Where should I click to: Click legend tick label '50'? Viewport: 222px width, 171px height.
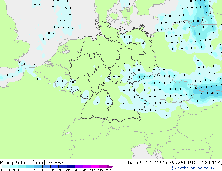108,170
